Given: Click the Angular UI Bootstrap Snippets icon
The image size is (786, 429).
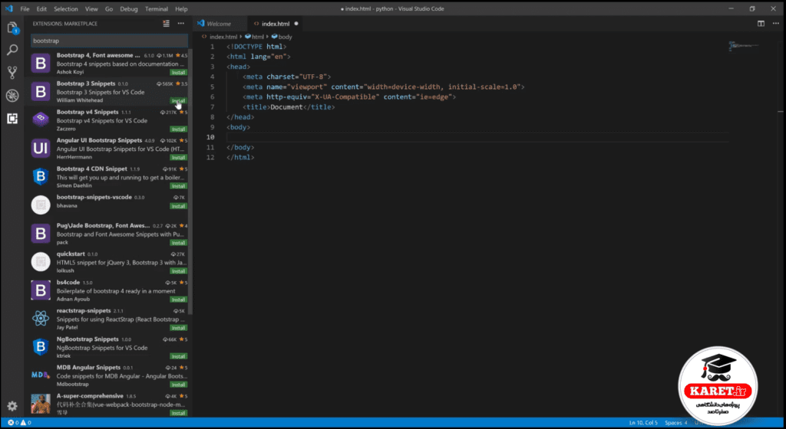Looking at the screenshot, I should [41, 149].
